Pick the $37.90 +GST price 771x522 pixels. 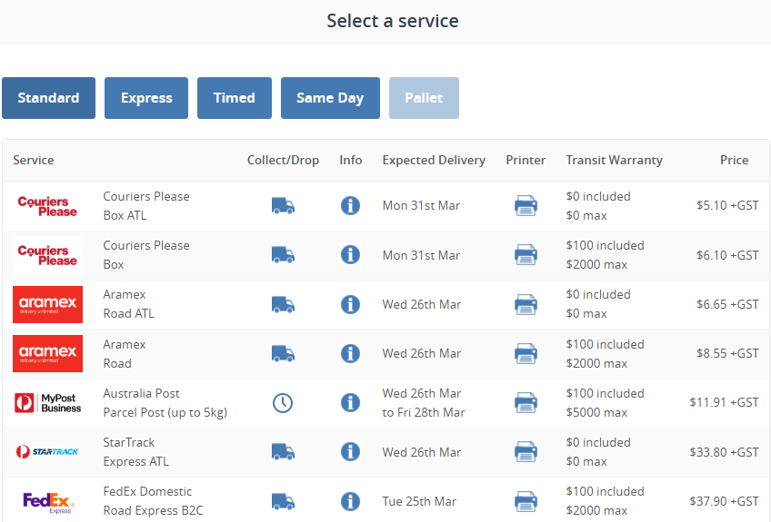pos(724,501)
